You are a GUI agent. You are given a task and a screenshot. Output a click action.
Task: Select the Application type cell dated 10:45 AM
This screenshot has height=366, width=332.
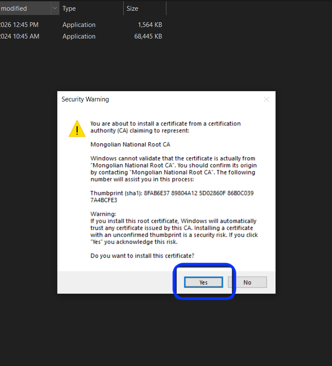point(79,36)
